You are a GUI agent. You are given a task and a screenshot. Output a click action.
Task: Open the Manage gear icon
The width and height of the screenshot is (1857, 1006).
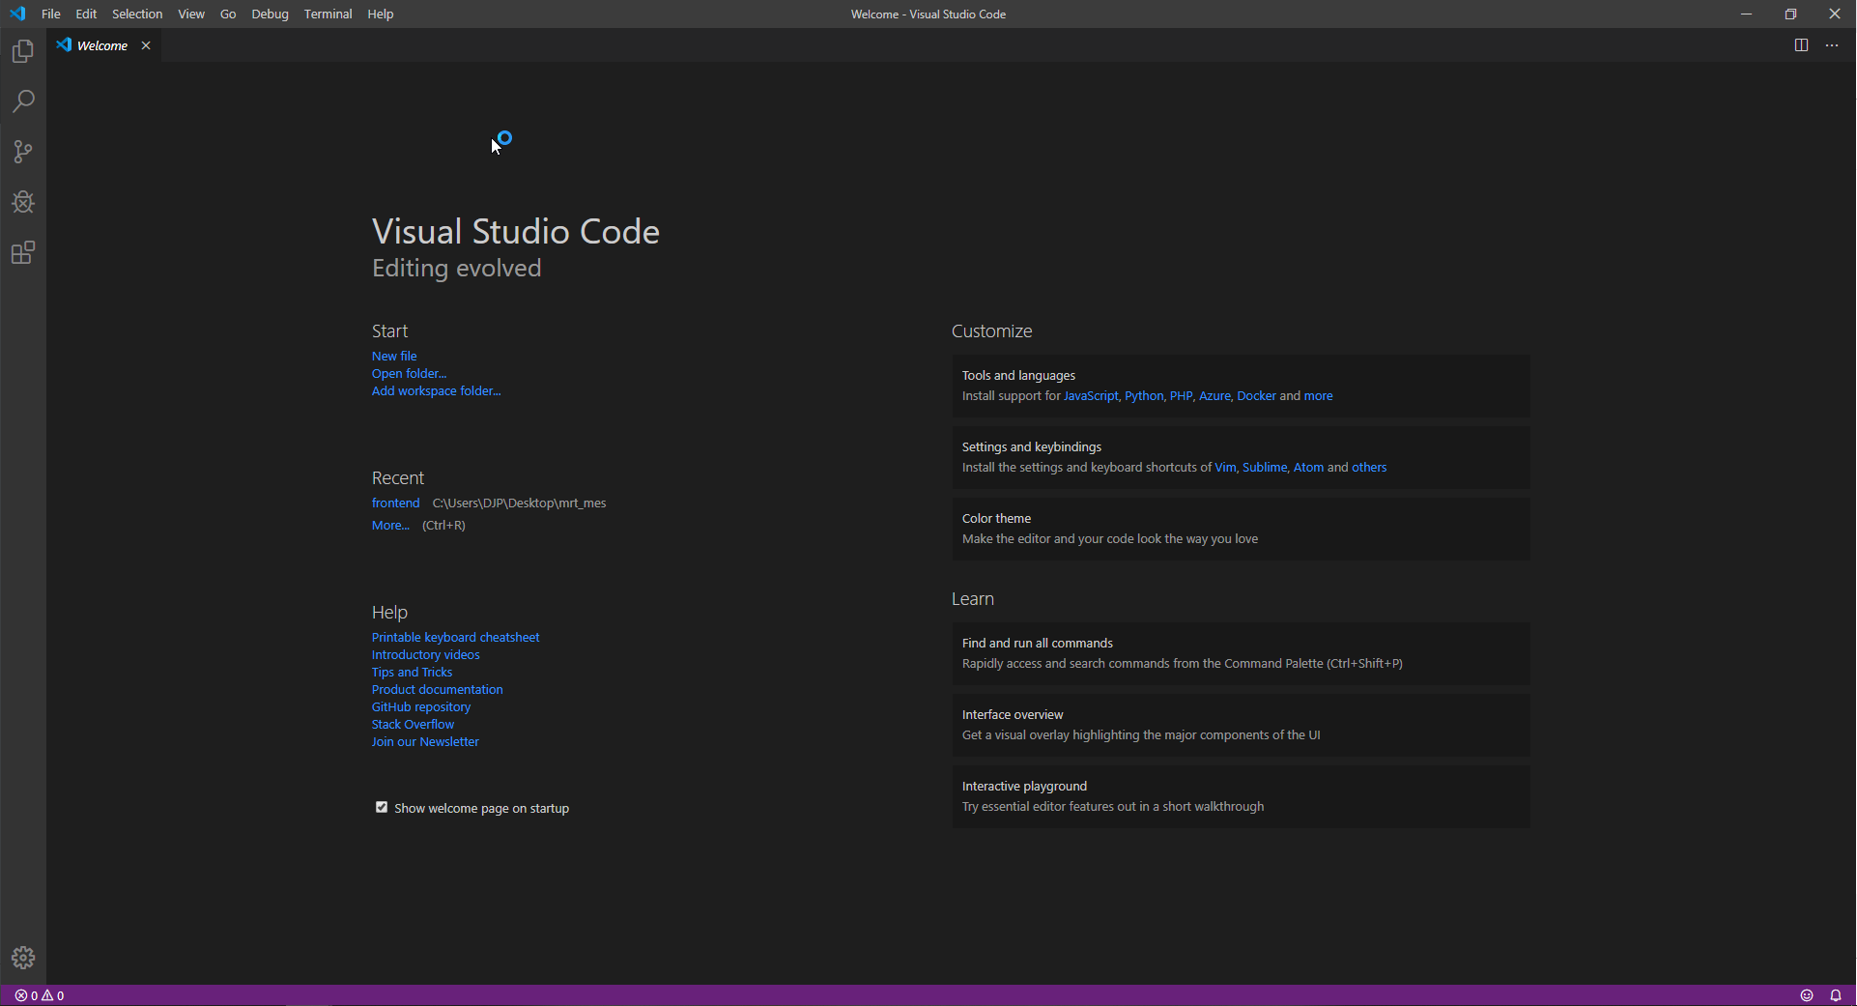[23, 958]
